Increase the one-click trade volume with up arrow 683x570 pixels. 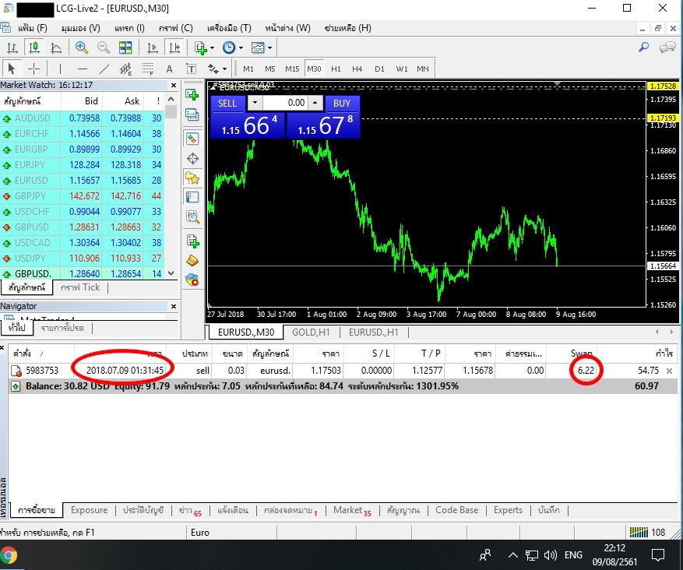point(315,103)
